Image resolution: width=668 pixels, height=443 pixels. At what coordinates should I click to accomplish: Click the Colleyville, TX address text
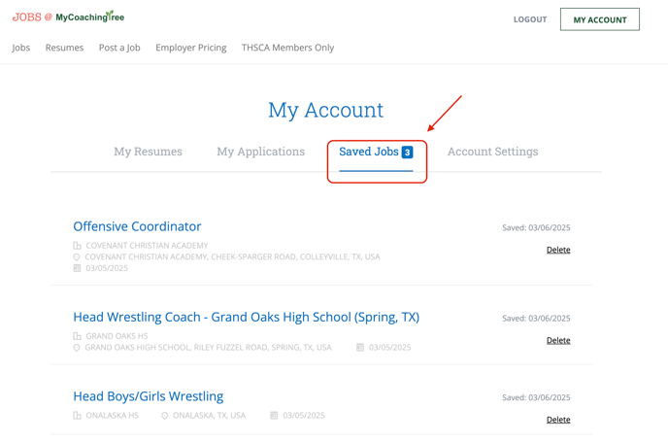coord(232,257)
